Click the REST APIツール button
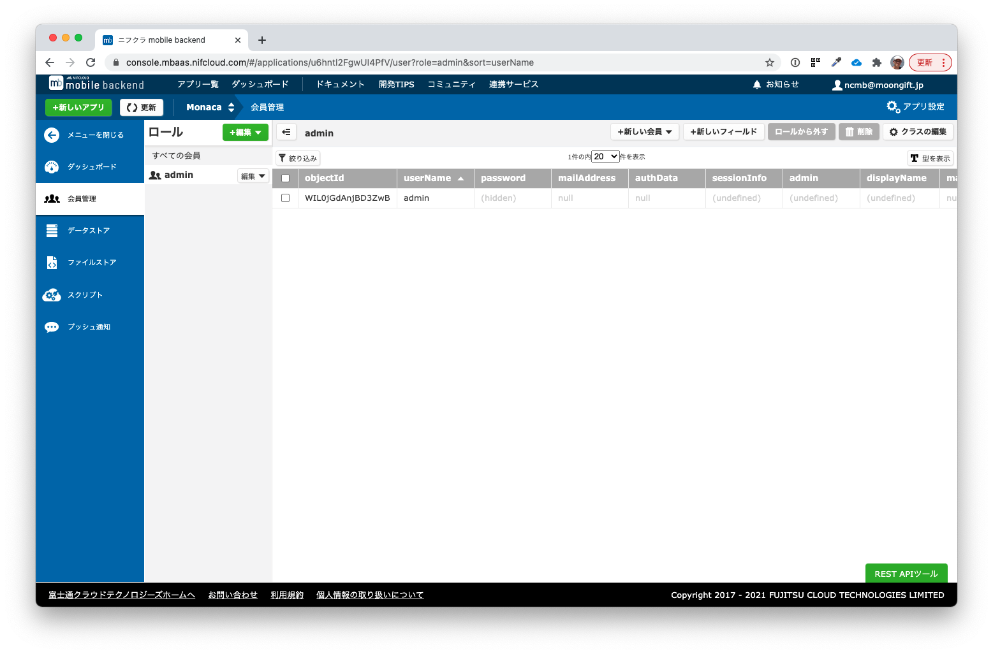This screenshot has width=993, height=654. [906, 573]
